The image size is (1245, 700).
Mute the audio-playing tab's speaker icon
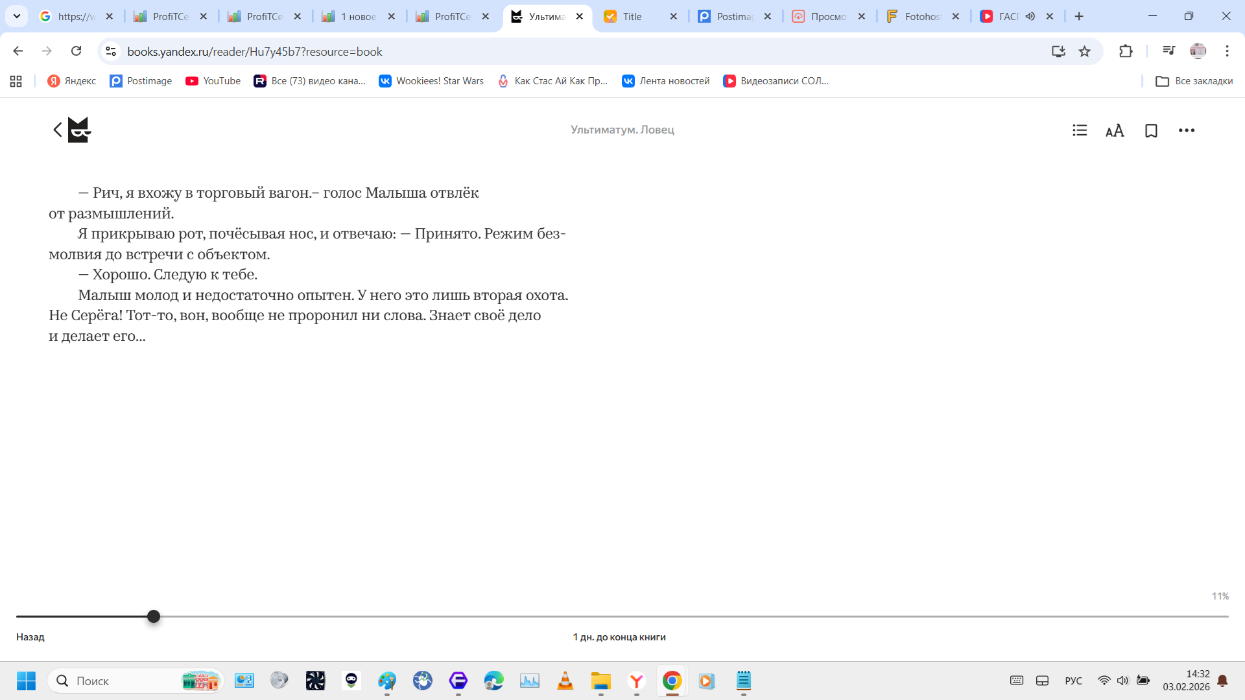tap(1030, 16)
